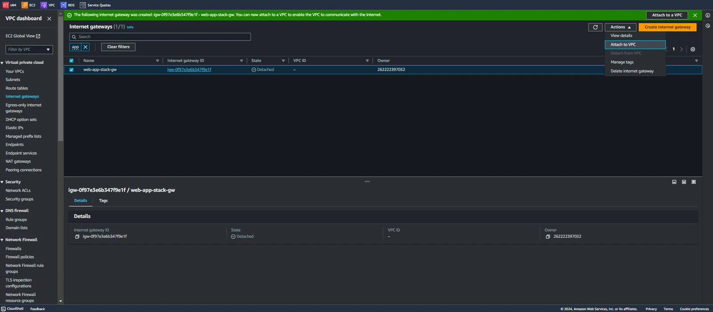Click Create internet gateway button
The width and height of the screenshot is (713, 312).
[x=668, y=27]
